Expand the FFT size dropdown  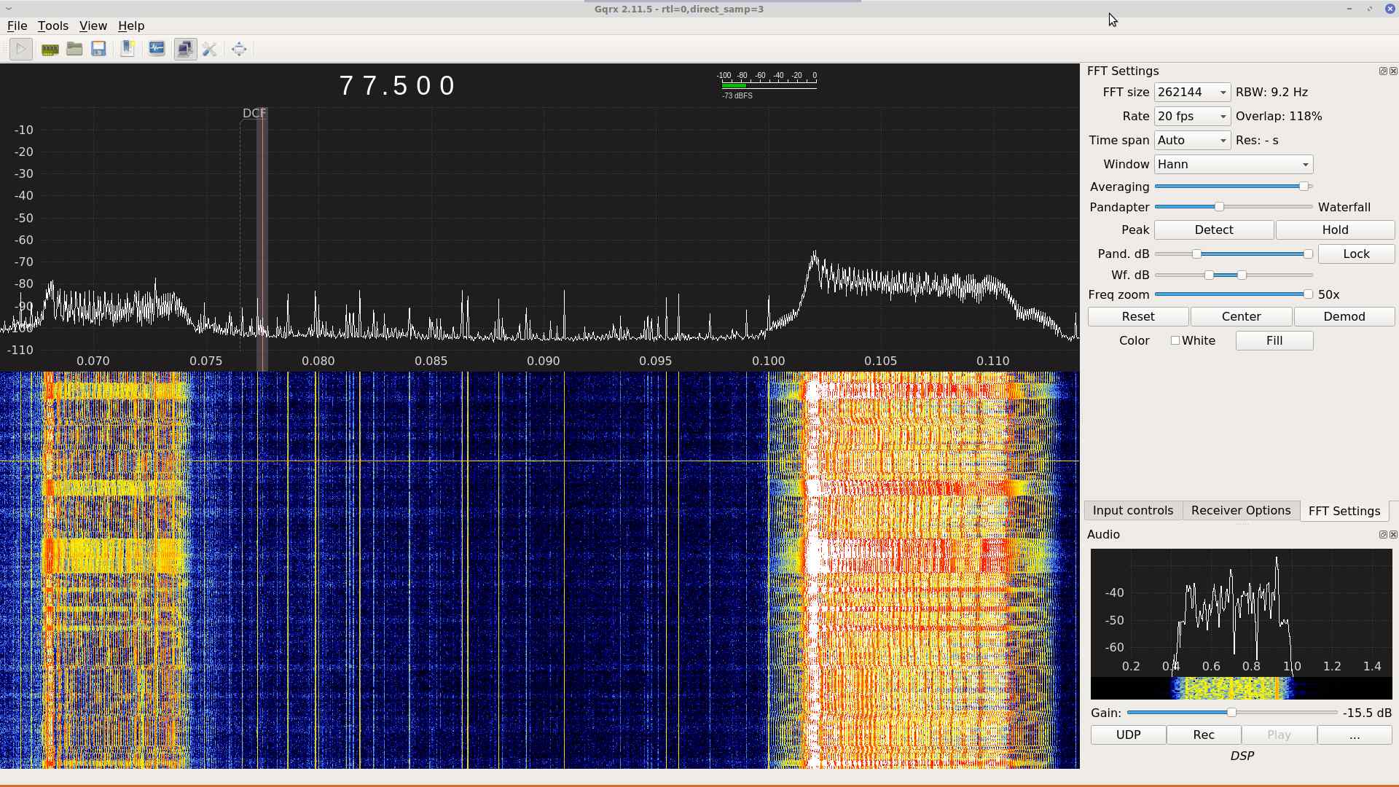(x=1192, y=93)
